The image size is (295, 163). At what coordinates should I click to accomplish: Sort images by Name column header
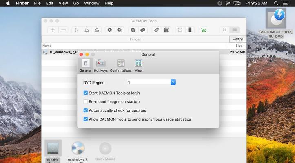click(x=47, y=46)
